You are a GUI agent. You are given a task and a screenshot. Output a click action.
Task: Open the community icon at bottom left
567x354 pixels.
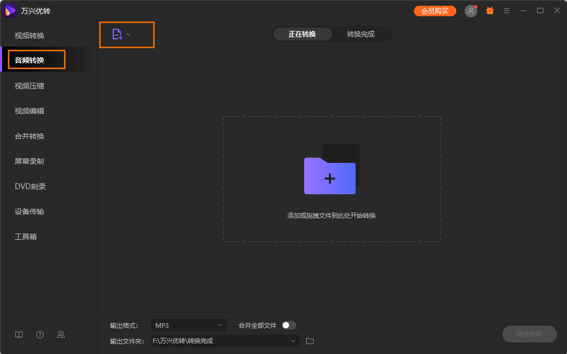(x=61, y=334)
